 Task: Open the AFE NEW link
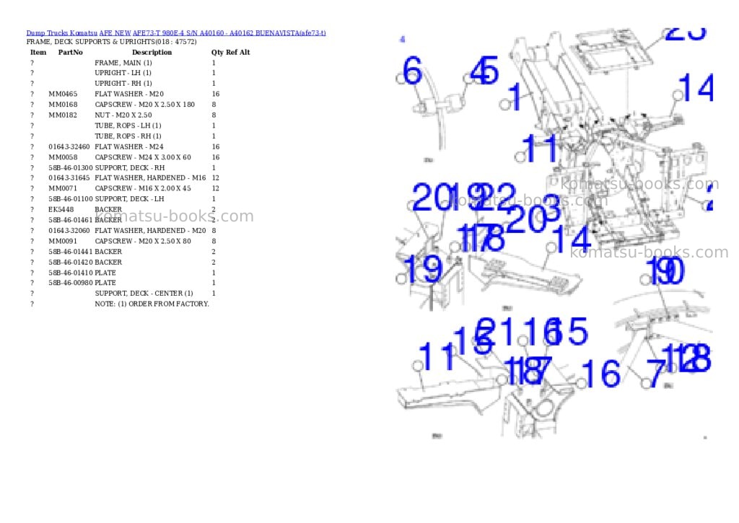pyautogui.click(x=115, y=33)
